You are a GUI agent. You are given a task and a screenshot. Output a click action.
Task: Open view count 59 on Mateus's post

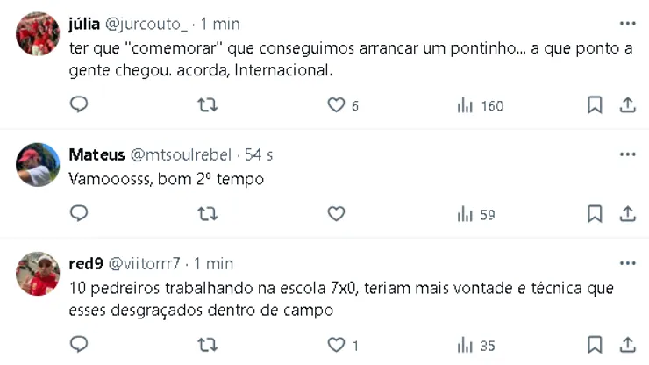[x=476, y=213]
